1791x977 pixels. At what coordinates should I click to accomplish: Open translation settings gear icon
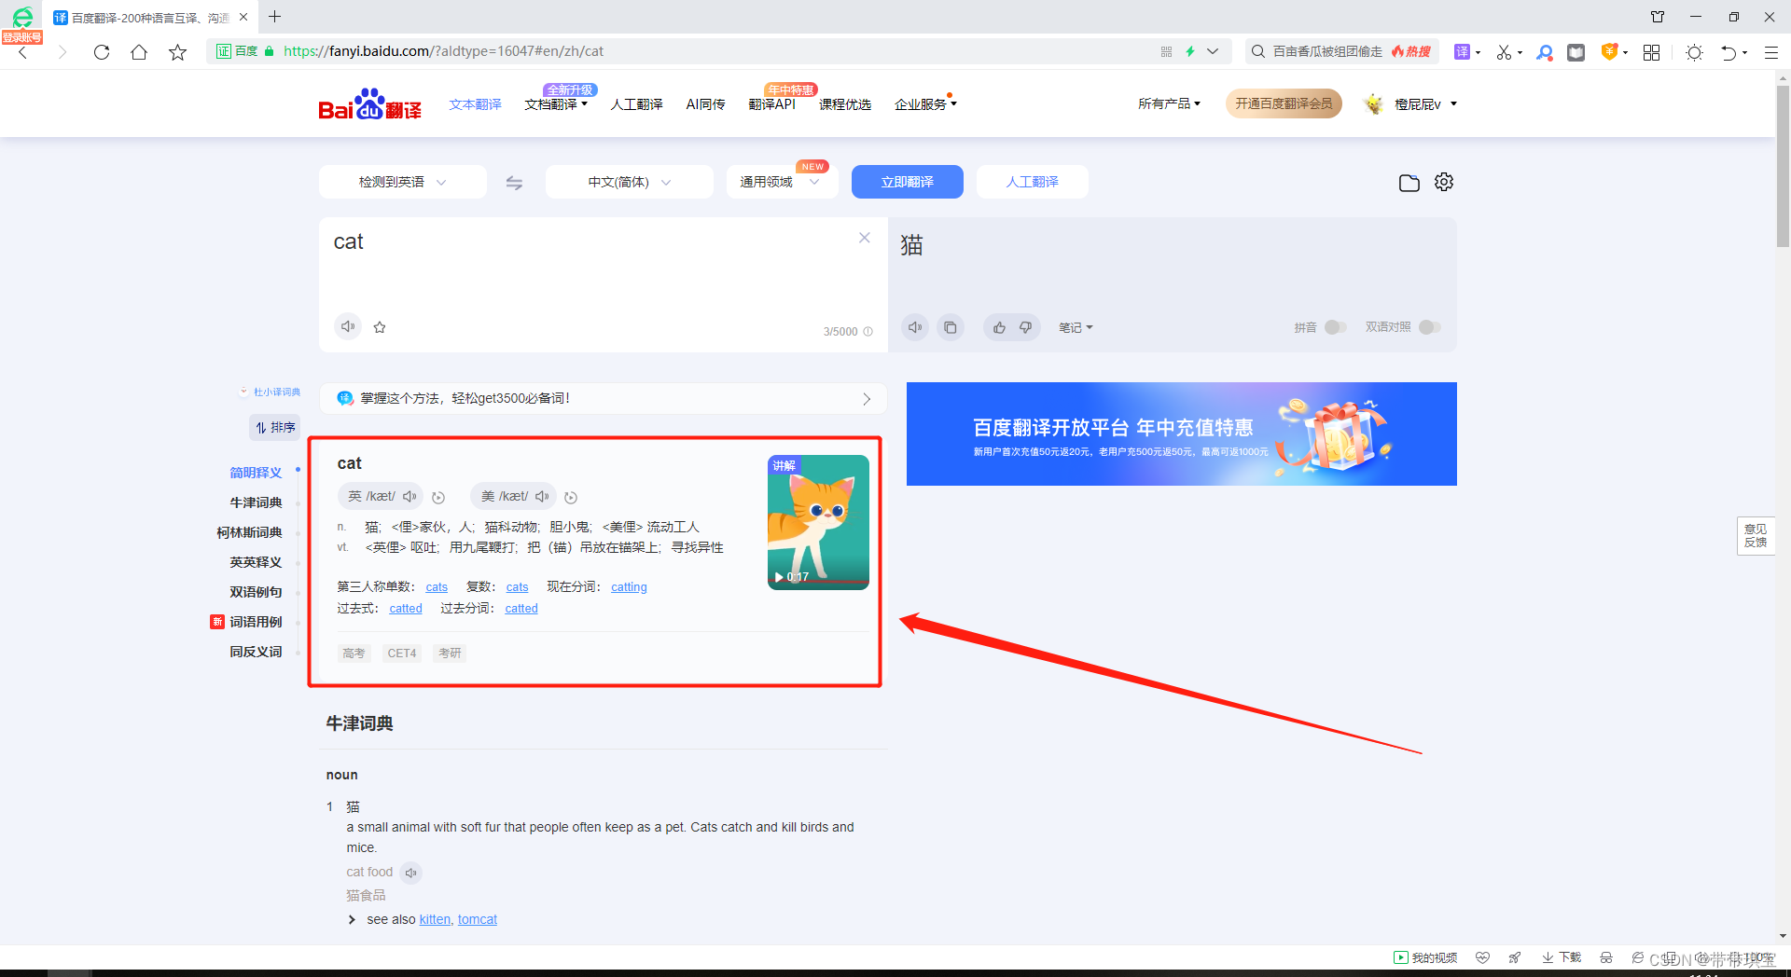[1444, 182]
